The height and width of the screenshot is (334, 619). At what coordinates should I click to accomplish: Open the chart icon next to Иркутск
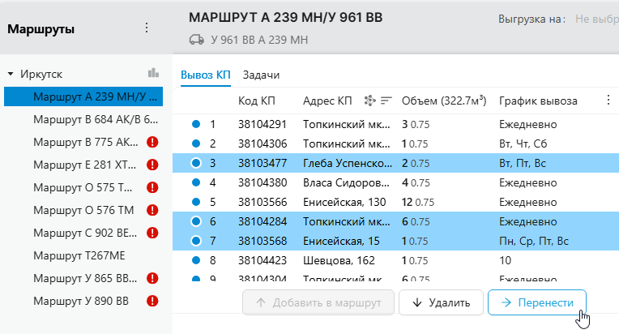pyautogui.click(x=153, y=74)
